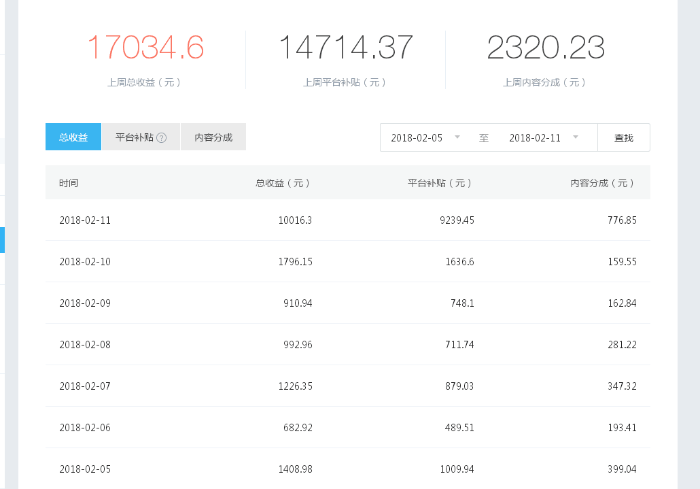This screenshot has height=489, width=700.
Task: Click total income value 1408.98
Action: [x=295, y=469]
